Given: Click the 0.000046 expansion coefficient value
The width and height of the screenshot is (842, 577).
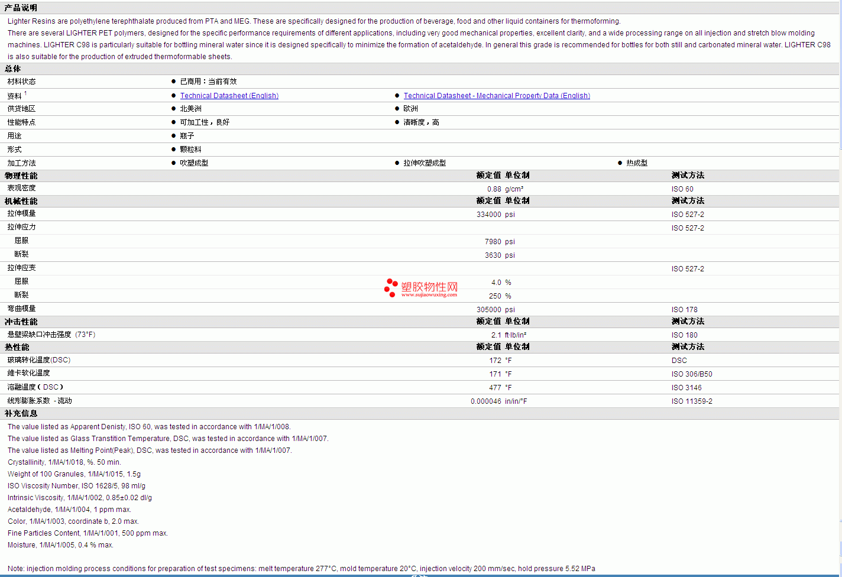Looking at the screenshot, I should (x=486, y=401).
